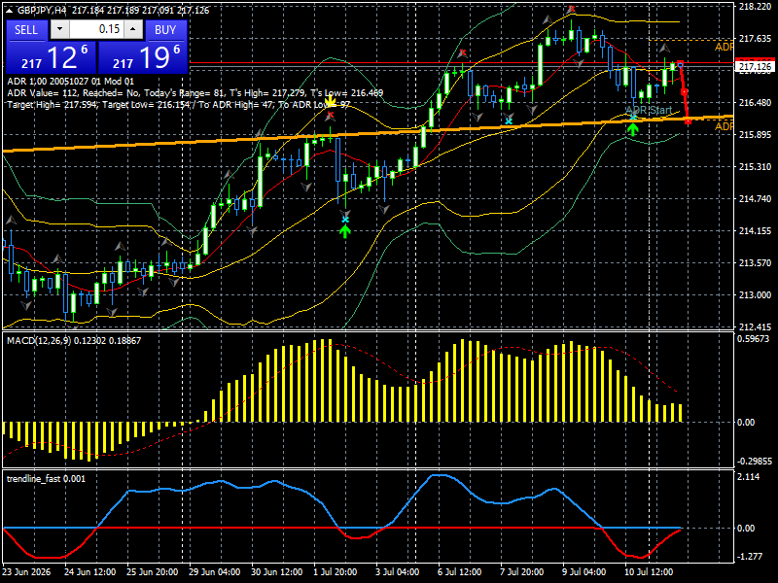Select the bottom red square handle on the orange trendline

click(x=689, y=120)
